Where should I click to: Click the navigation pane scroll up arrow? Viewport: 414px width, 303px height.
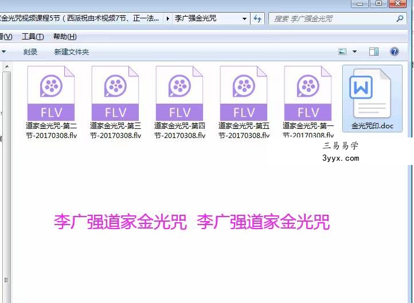[7, 66]
